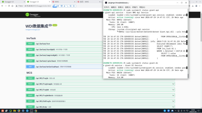
Task: Open the clock and date in taskbar
Action: [x=193, y=111]
